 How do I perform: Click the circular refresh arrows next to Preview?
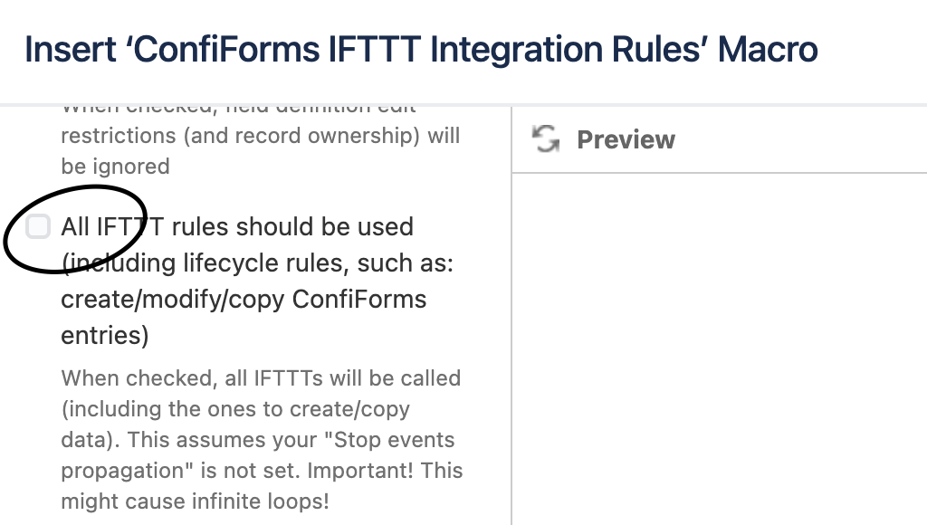click(x=546, y=139)
